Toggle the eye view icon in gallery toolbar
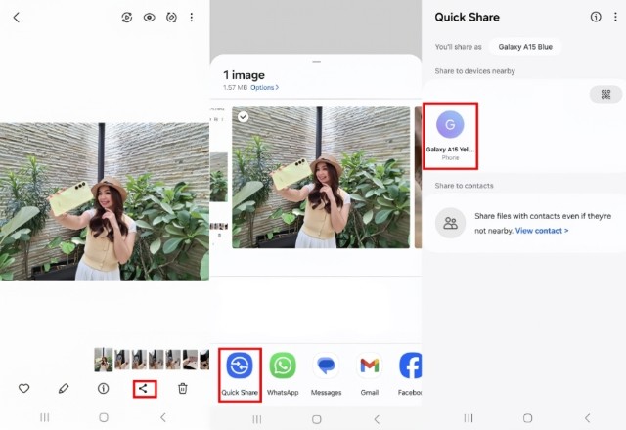626x430 pixels. coord(150,18)
